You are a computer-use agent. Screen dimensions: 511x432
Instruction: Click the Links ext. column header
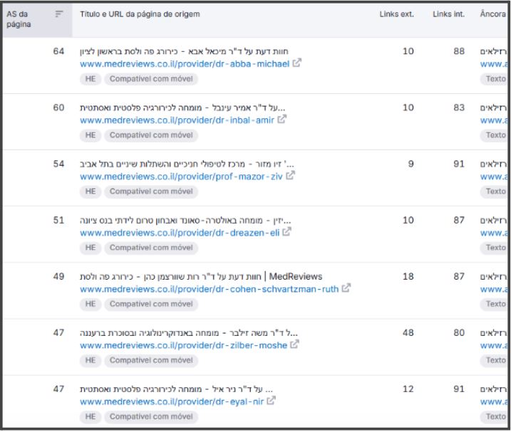396,14
